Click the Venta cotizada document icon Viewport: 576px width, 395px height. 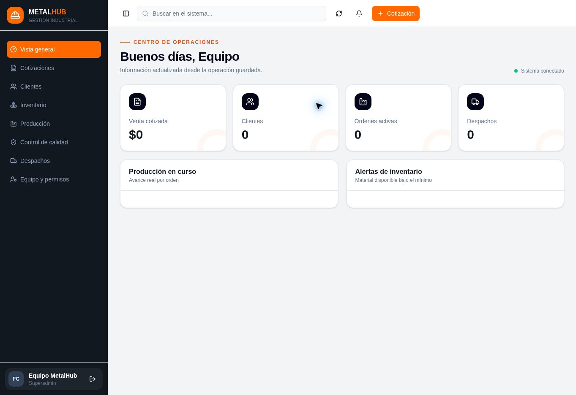[x=137, y=102]
